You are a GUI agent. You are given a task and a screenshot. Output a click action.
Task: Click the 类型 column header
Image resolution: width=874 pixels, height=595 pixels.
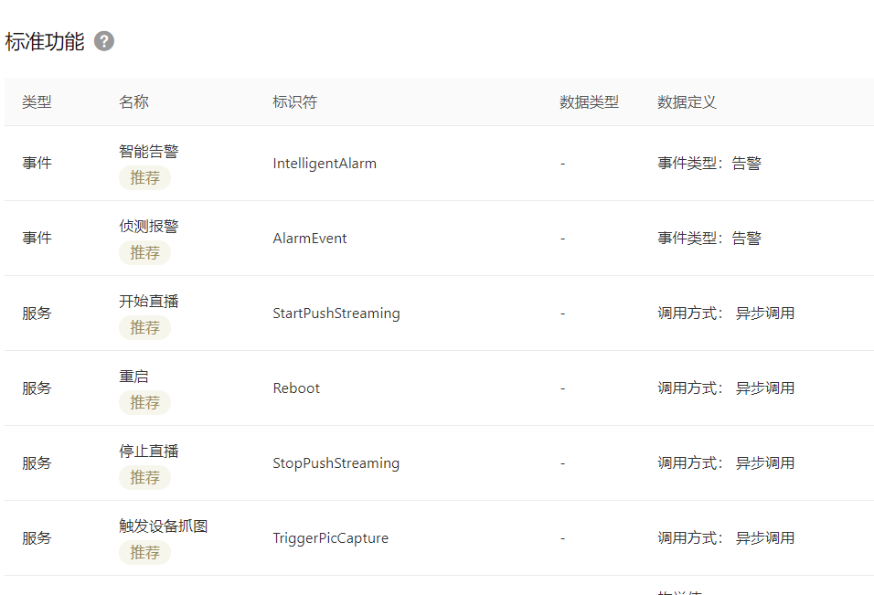(x=37, y=102)
